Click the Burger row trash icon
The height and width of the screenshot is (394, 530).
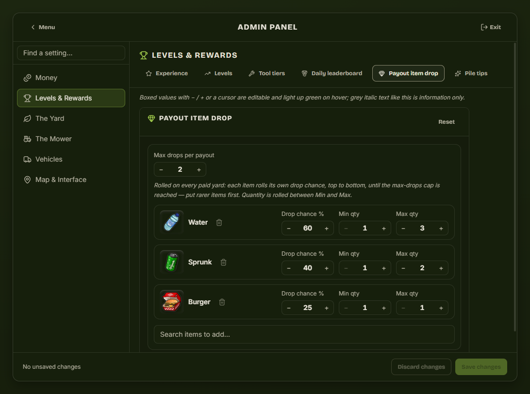(x=222, y=302)
